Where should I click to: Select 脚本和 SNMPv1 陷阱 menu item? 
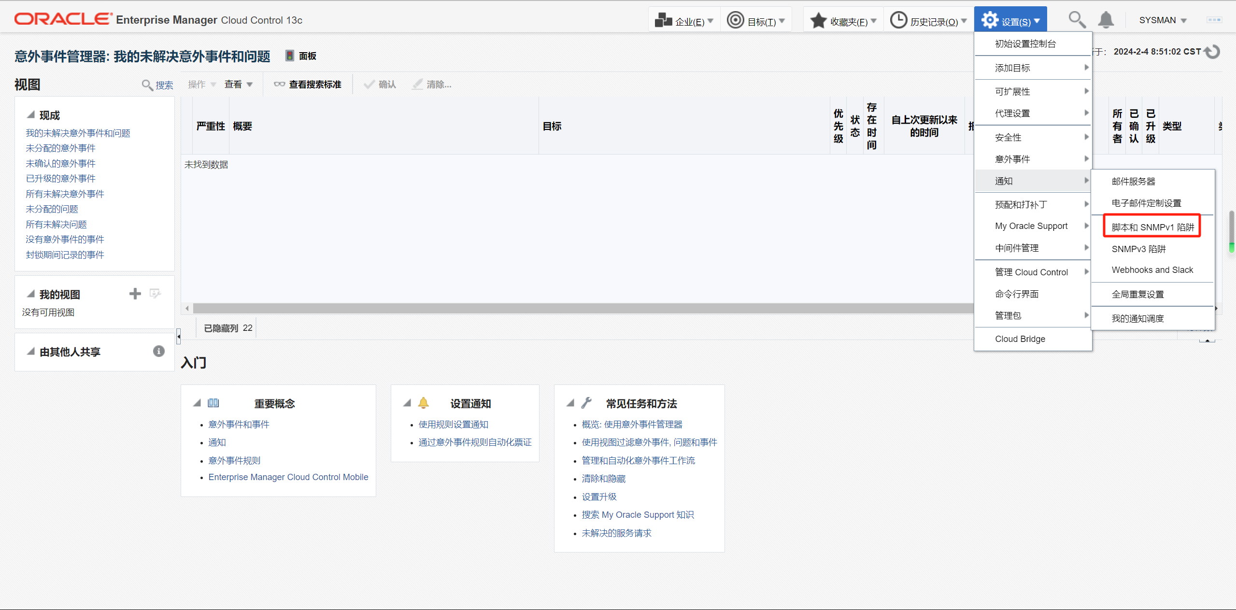1152,227
